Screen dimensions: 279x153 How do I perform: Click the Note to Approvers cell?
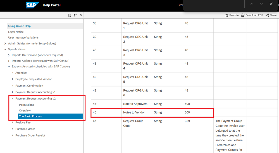[x=137, y=104]
